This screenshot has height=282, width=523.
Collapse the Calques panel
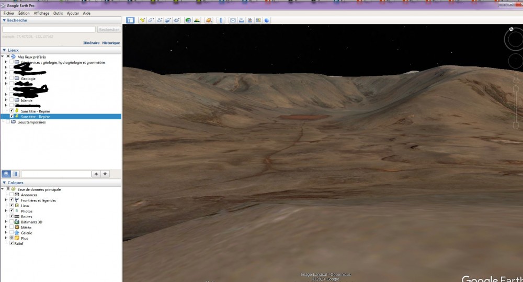click(4, 183)
